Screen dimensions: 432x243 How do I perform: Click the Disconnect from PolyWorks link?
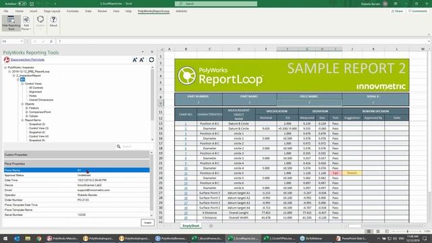click(27, 59)
